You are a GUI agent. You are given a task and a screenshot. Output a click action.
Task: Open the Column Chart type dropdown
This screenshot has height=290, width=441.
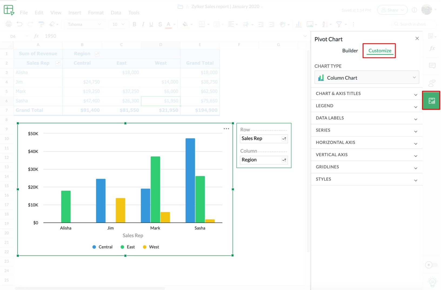[x=367, y=78]
